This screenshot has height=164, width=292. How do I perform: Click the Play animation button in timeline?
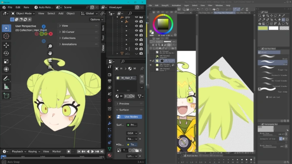92,151
